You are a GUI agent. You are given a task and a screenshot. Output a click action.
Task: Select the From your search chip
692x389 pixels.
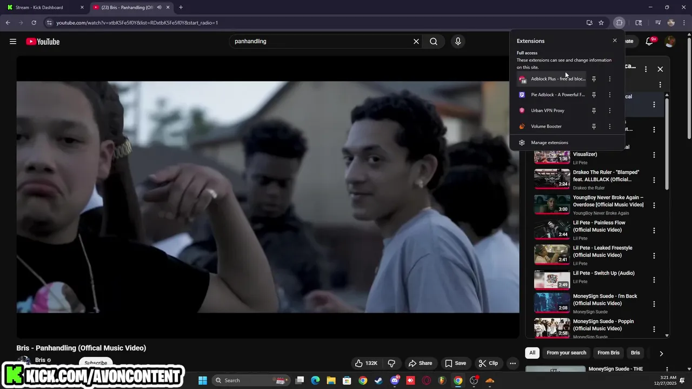tap(566, 353)
